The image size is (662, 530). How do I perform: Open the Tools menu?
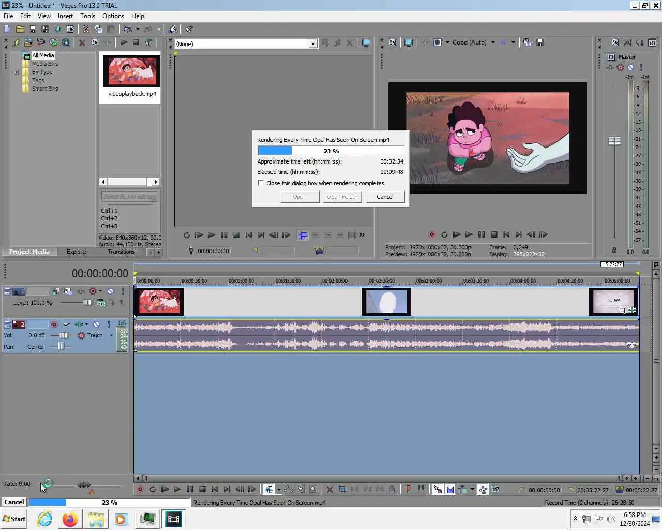[x=87, y=16]
